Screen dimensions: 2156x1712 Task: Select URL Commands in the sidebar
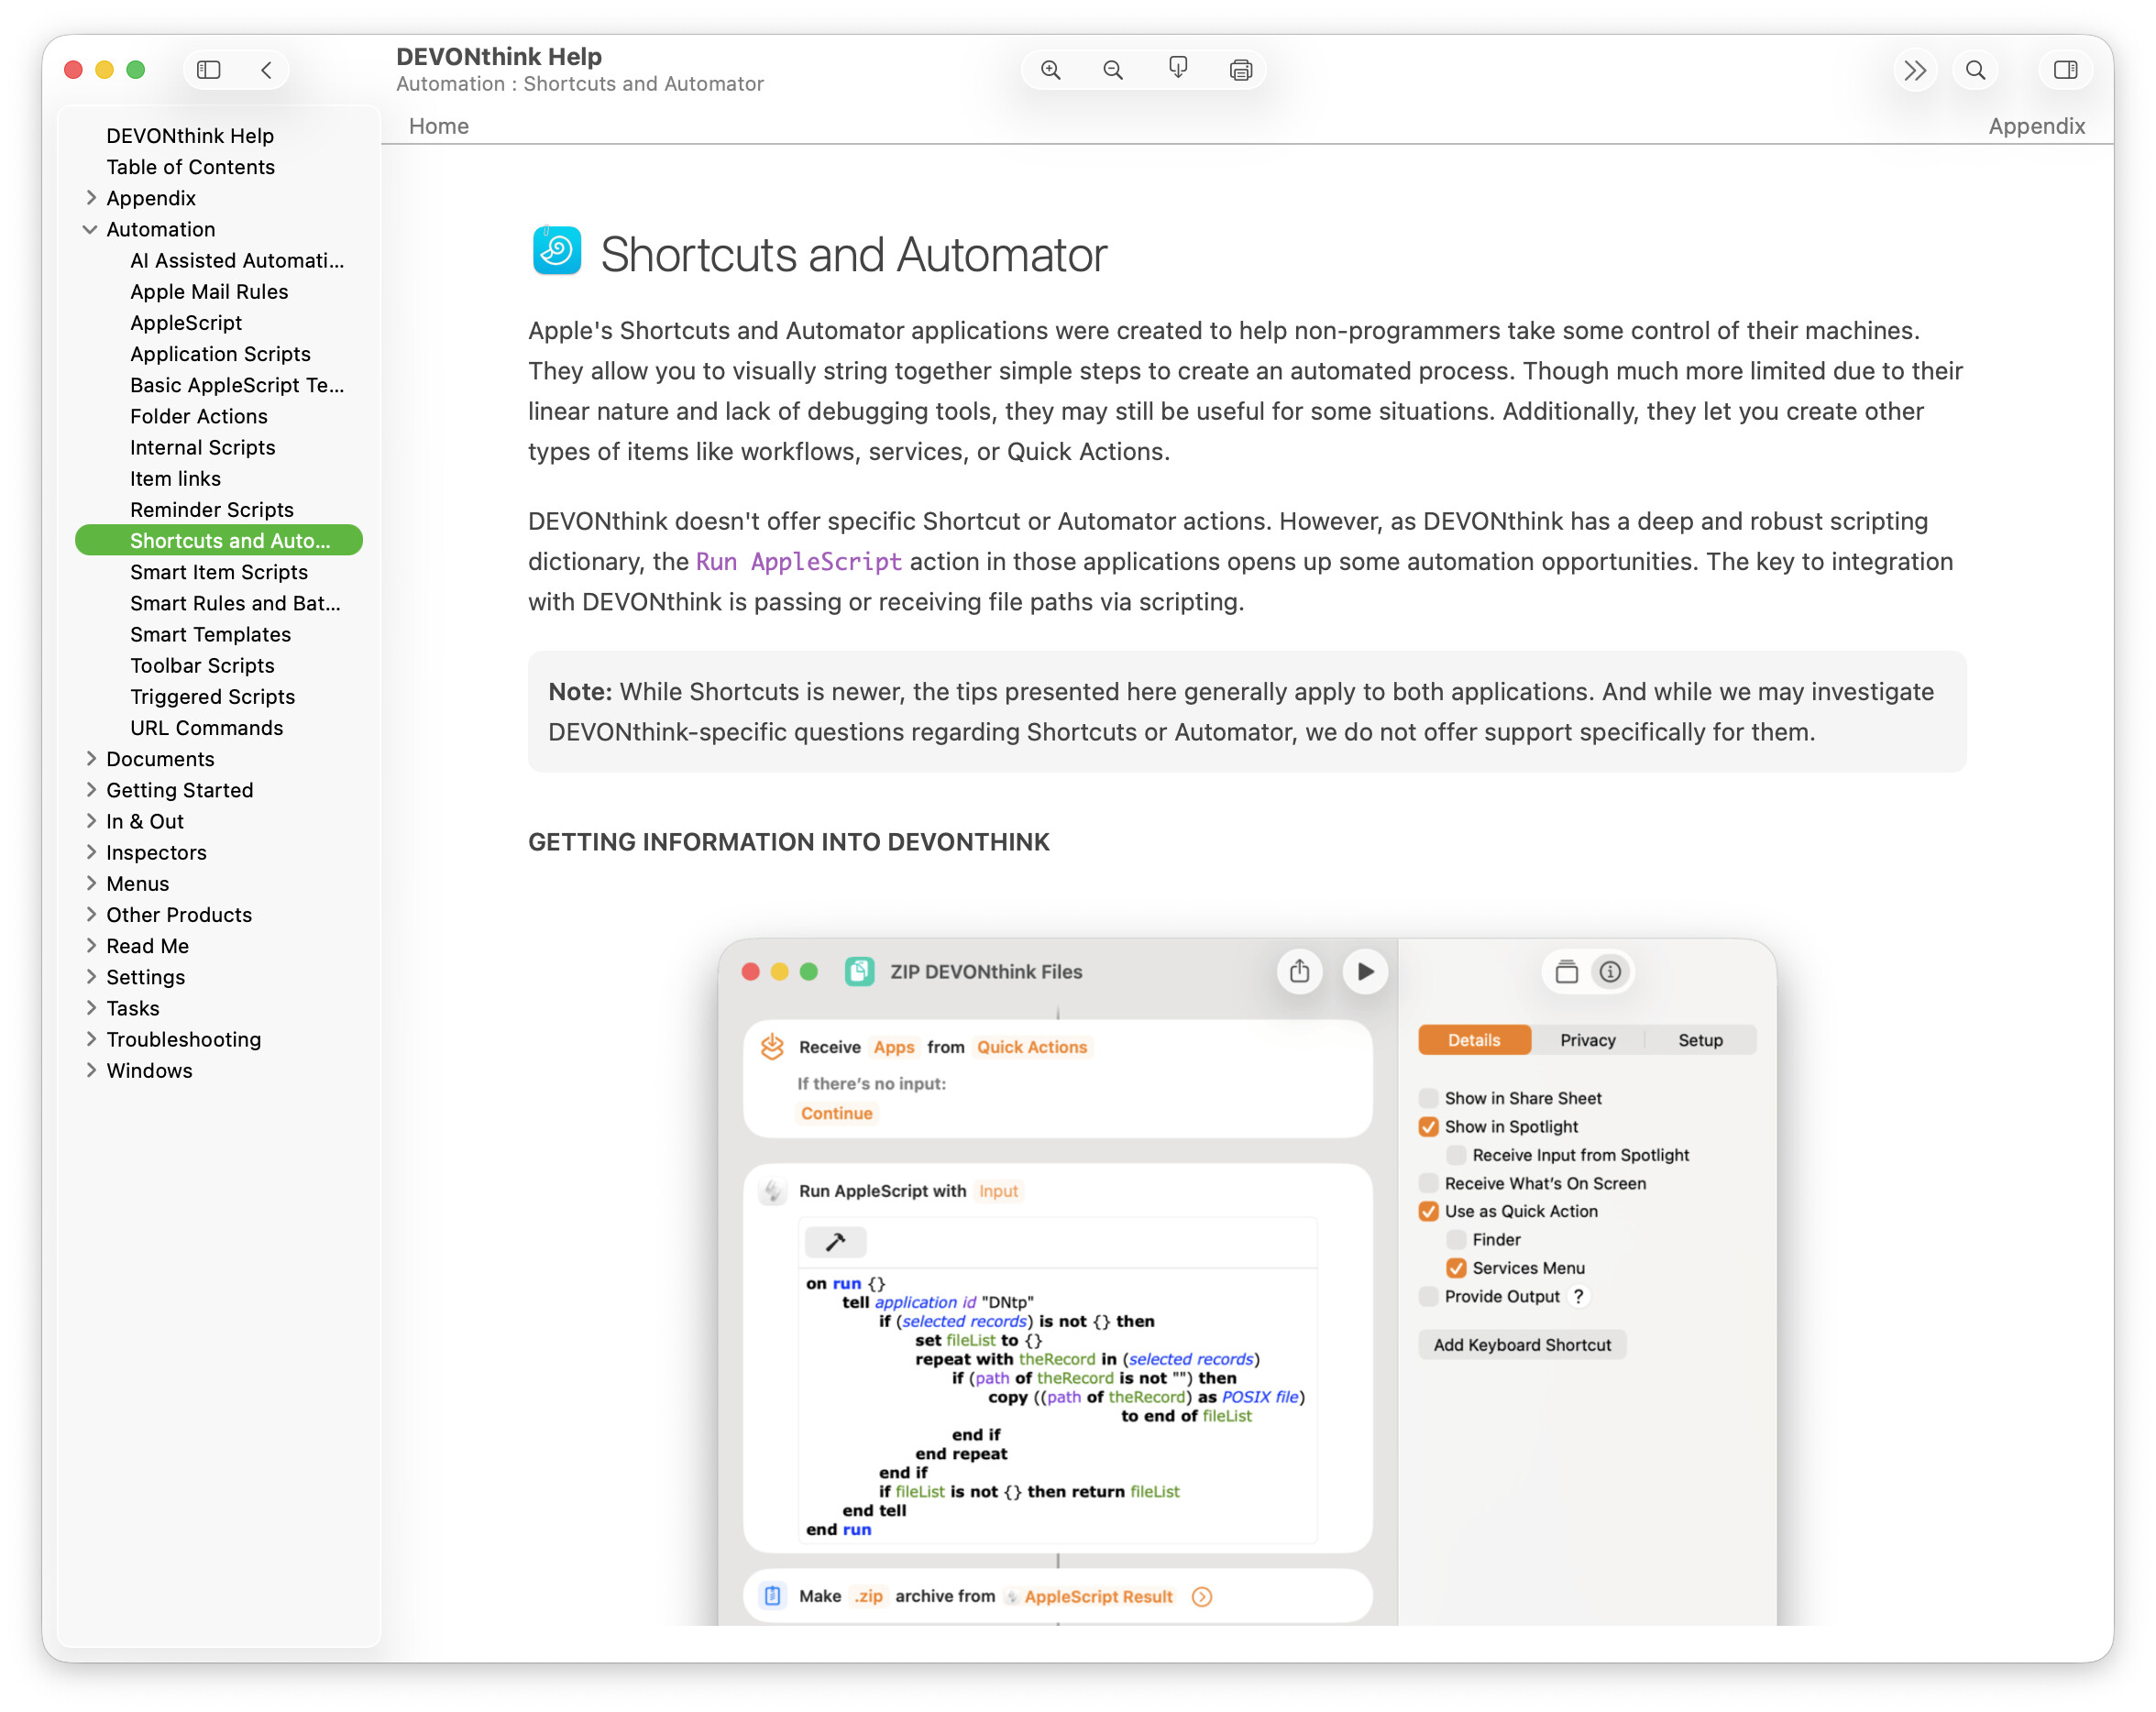(206, 728)
